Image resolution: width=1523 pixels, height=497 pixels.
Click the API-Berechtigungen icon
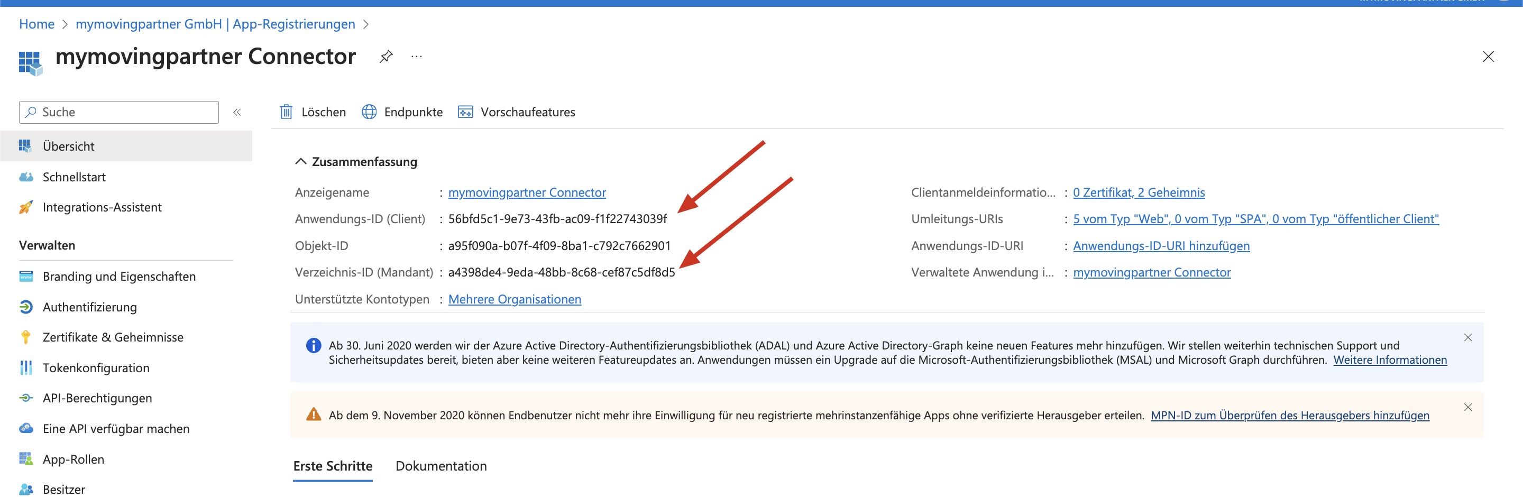26,398
